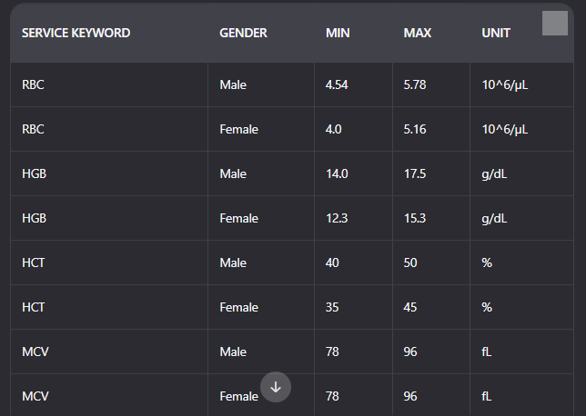Screen dimensions: 586x416
Task: Click the RBC female max value 5.16
Action: [415, 129]
